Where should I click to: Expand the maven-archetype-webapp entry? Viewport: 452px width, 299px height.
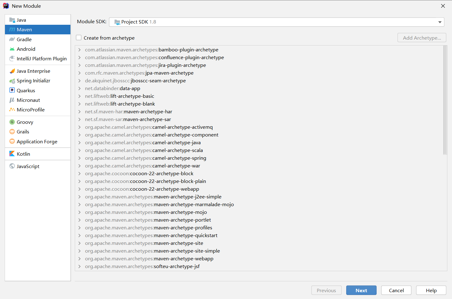79,259
